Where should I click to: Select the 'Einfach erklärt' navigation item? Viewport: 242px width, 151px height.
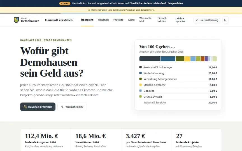pyautogui.click(x=162, y=20)
